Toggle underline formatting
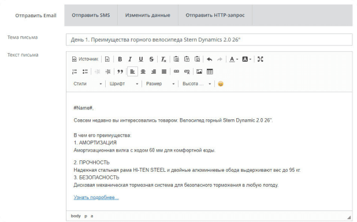This screenshot has height=222, width=357. 141,59
